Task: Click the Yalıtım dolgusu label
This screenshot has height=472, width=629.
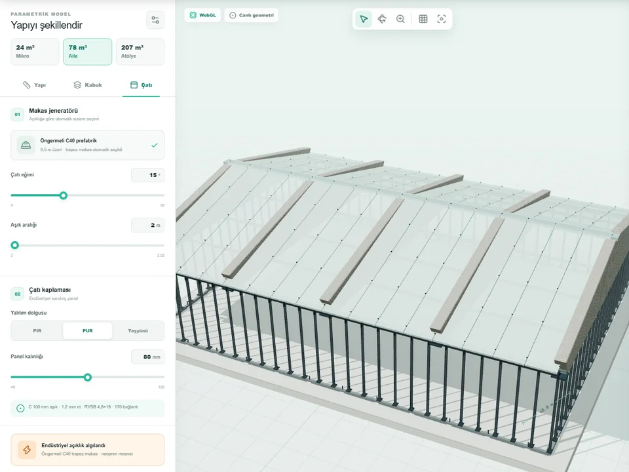Action: coord(28,313)
